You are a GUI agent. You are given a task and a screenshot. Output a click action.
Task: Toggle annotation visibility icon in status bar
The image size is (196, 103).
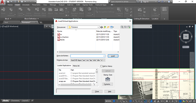(x=151, y=101)
